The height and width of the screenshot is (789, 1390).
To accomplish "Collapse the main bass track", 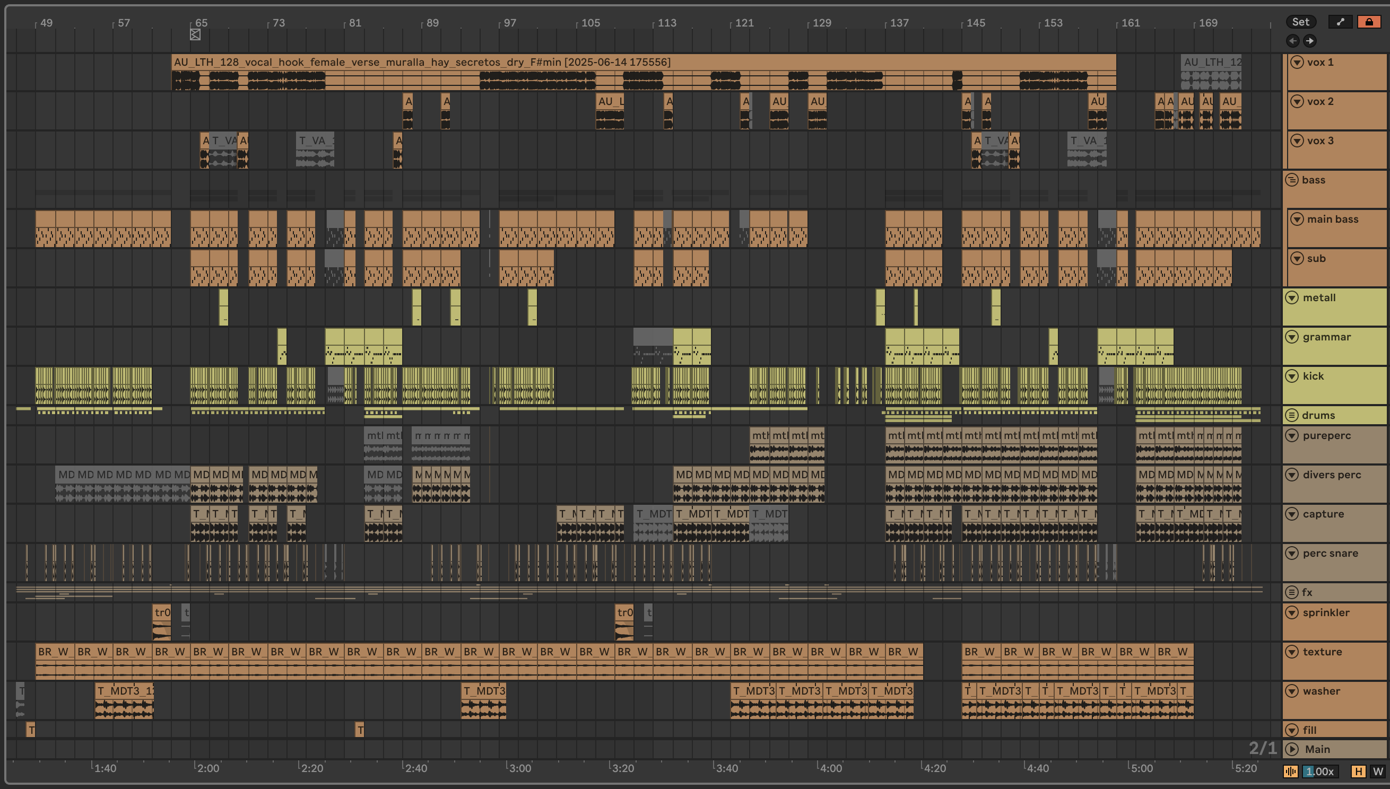I will pos(1297,219).
